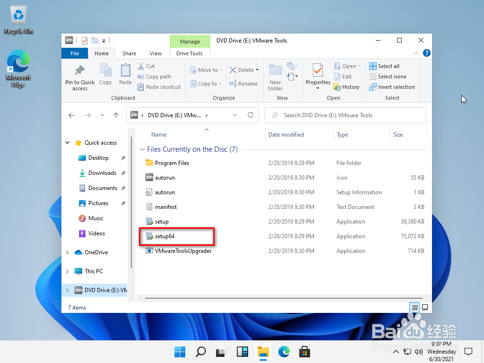The image size is (484, 363).
Task: Select Pictures in navigation pane
Action: pyautogui.click(x=98, y=203)
